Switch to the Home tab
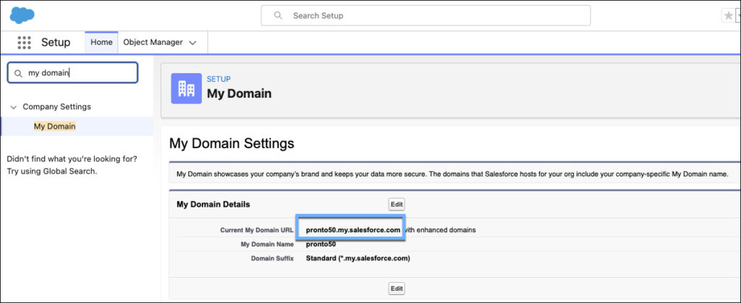 click(x=101, y=43)
